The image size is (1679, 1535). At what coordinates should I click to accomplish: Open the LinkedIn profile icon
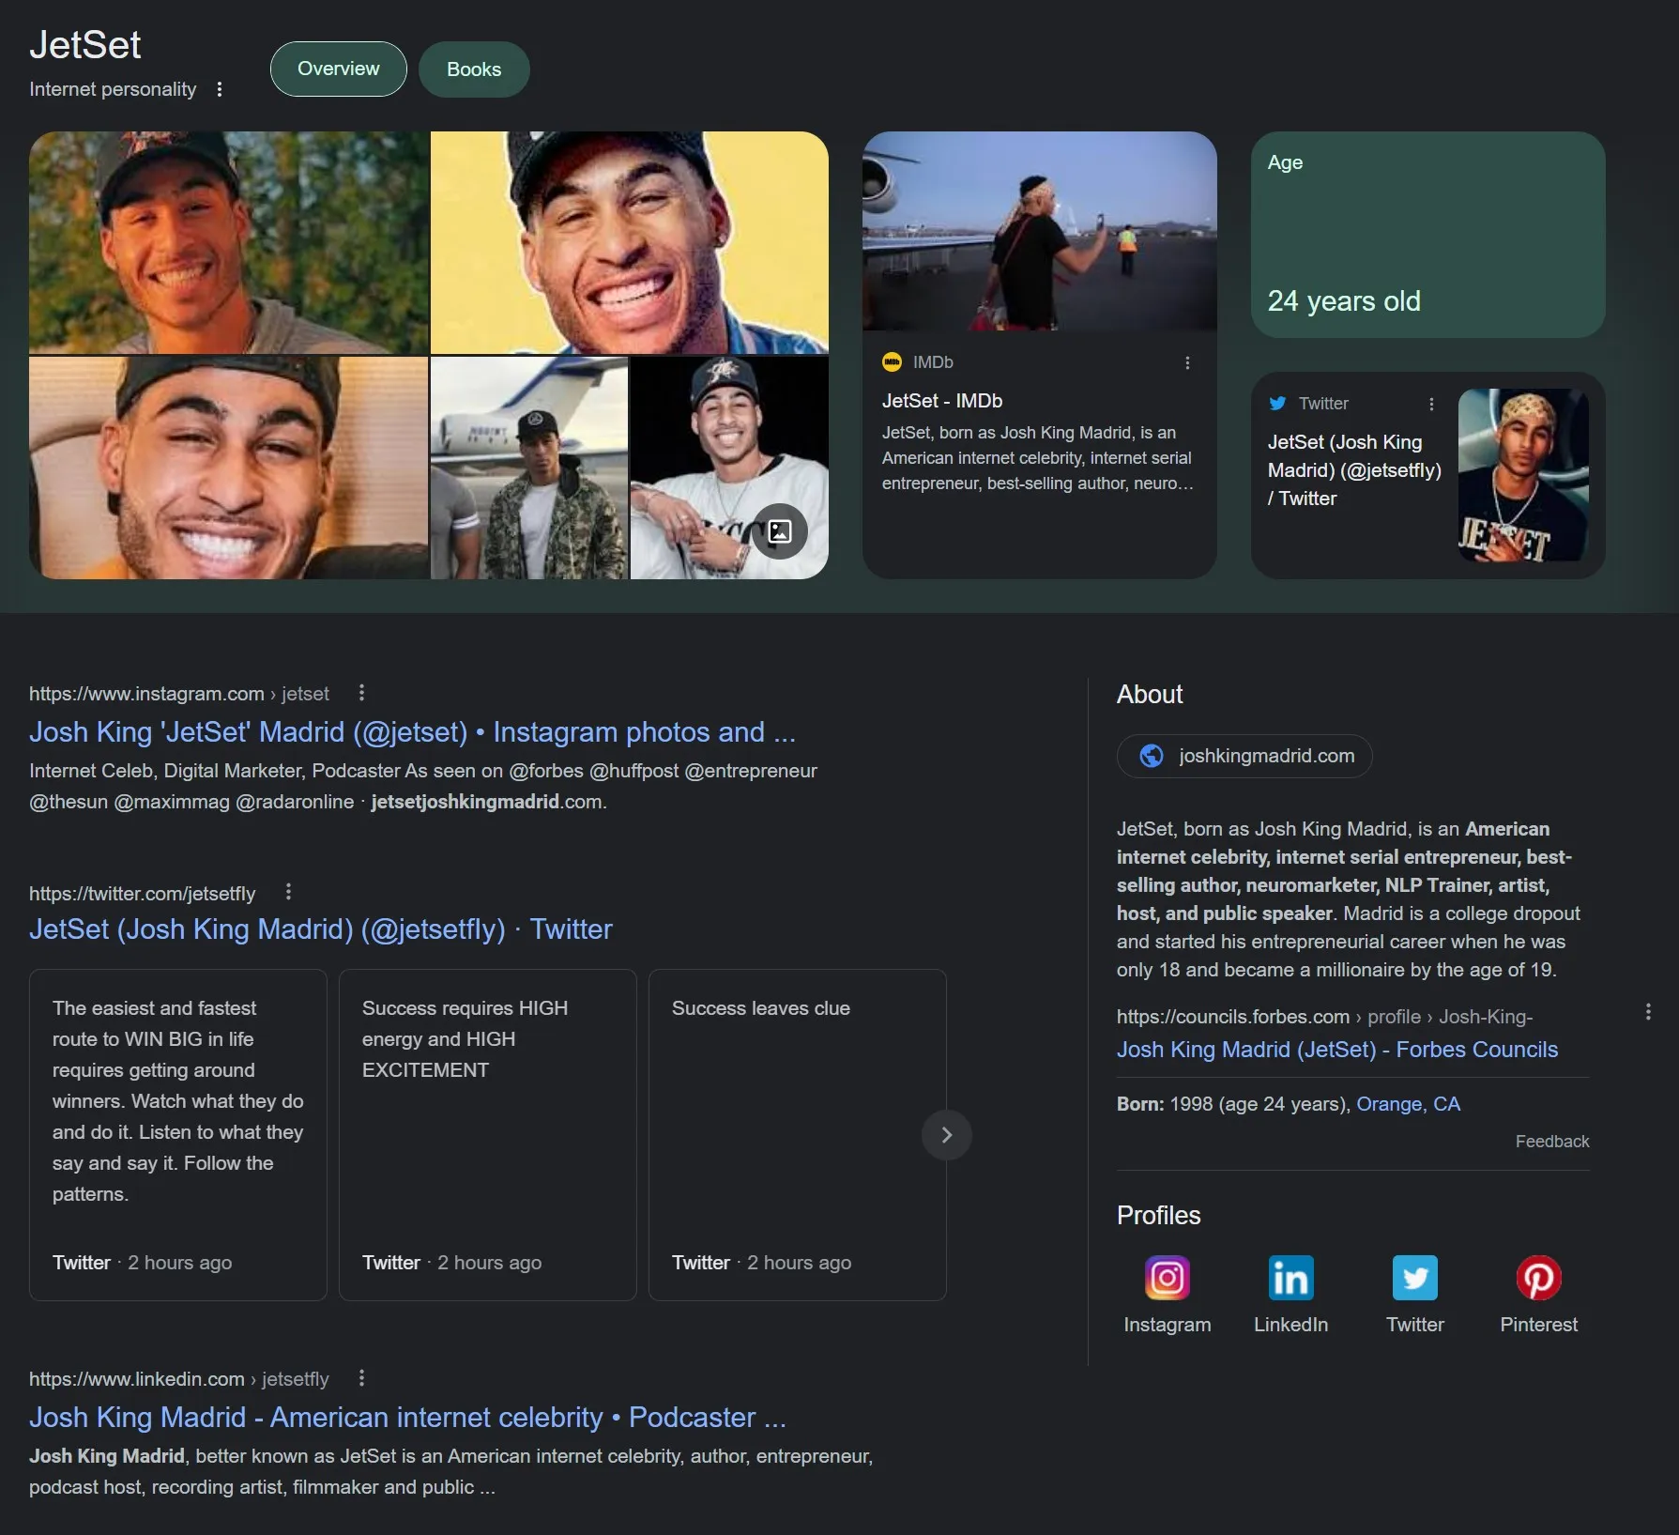click(x=1290, y=1278)
